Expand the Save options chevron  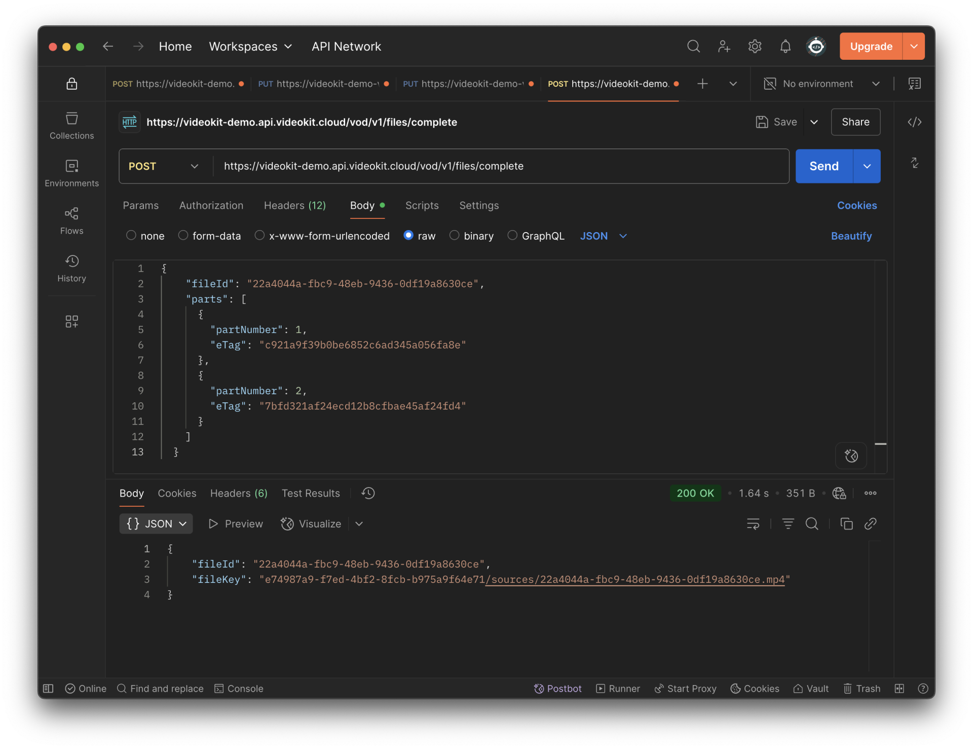point(814,122)
